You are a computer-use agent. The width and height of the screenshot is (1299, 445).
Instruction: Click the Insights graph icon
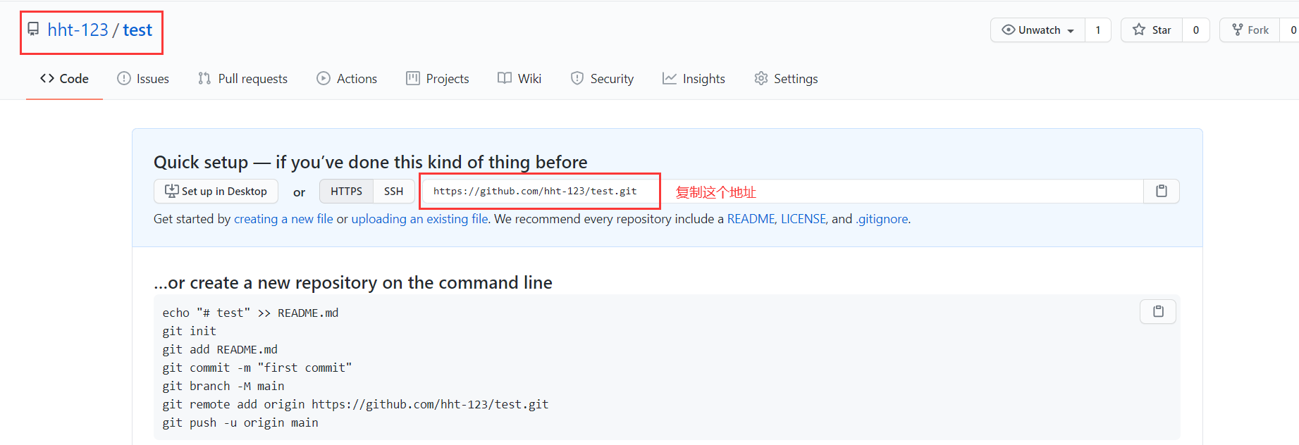670,78
